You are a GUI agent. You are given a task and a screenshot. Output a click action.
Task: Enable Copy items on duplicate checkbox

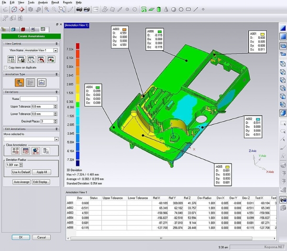click(x=6, y=67)
